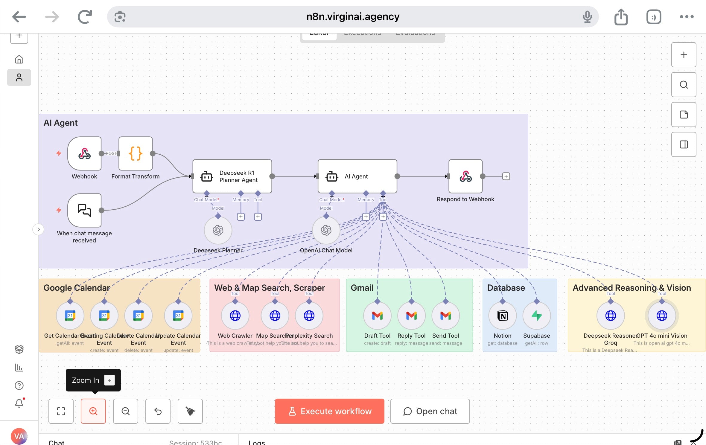Click the zoom out icon on canvas toolbar
706x445 pixels.
click(125, 411)
